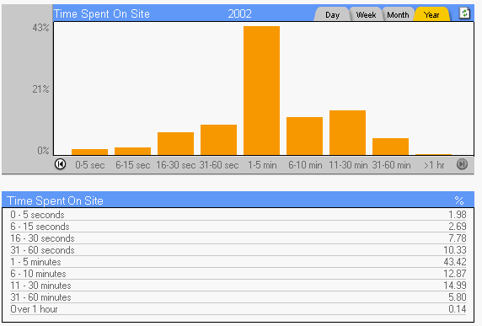Click the 11-30 min bar in chart
482x326 pixels.
[347, 132]
